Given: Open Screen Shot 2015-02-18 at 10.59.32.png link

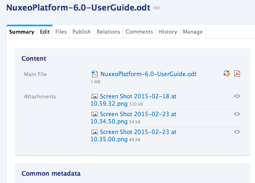Looking at the screenshot, I should point(133,100).
